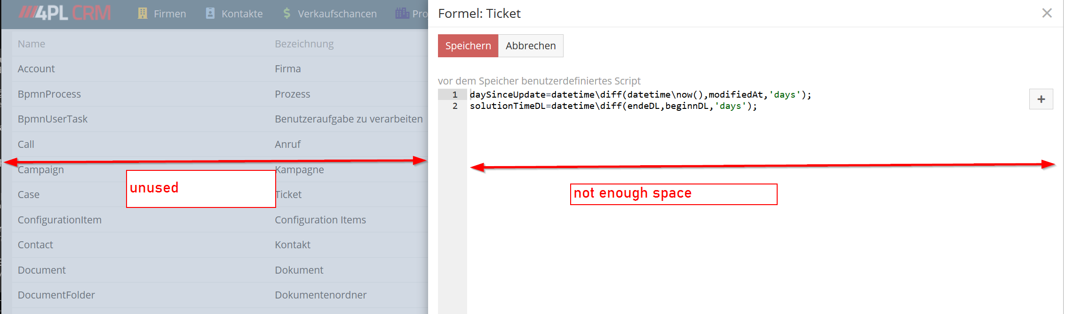Click the 4PL CRM logo

pyautogui.click(x=65, y=13)
